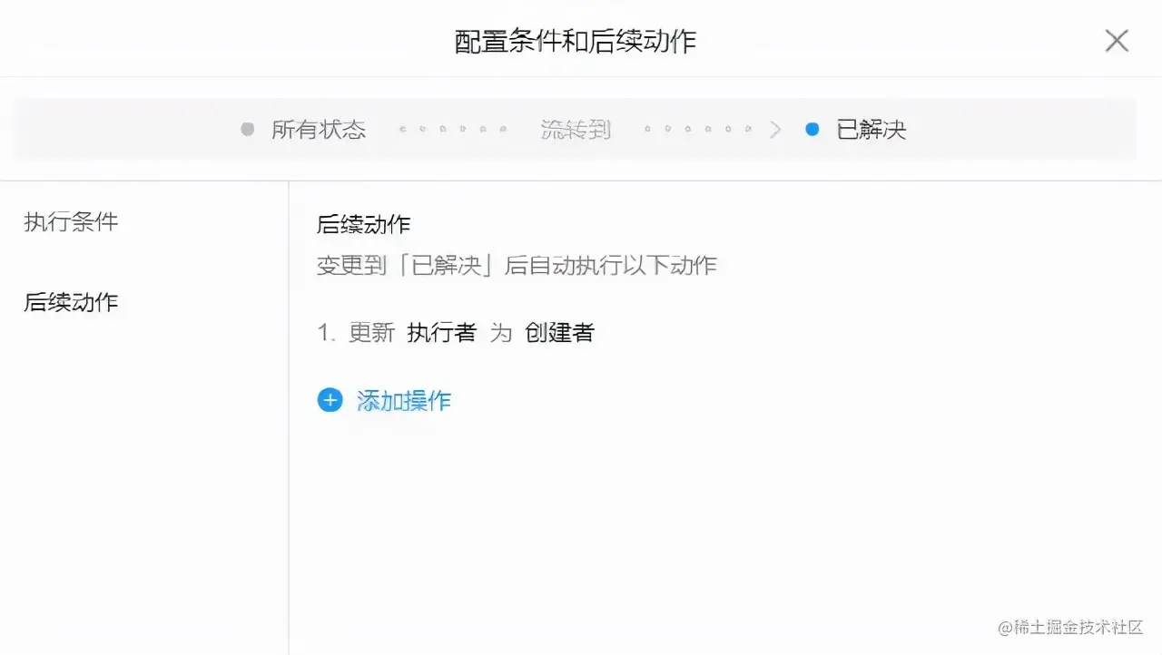Click the 稀土掘金技术社区 watermark
The width and height of the screenshot is (1162, 655).
(x=1070, y=628)
